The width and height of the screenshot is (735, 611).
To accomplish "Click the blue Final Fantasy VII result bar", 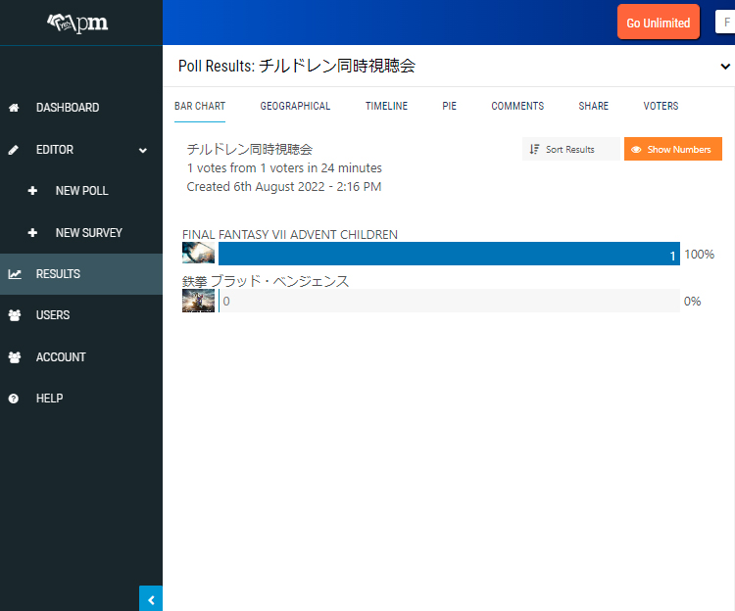I will [448, 254].
